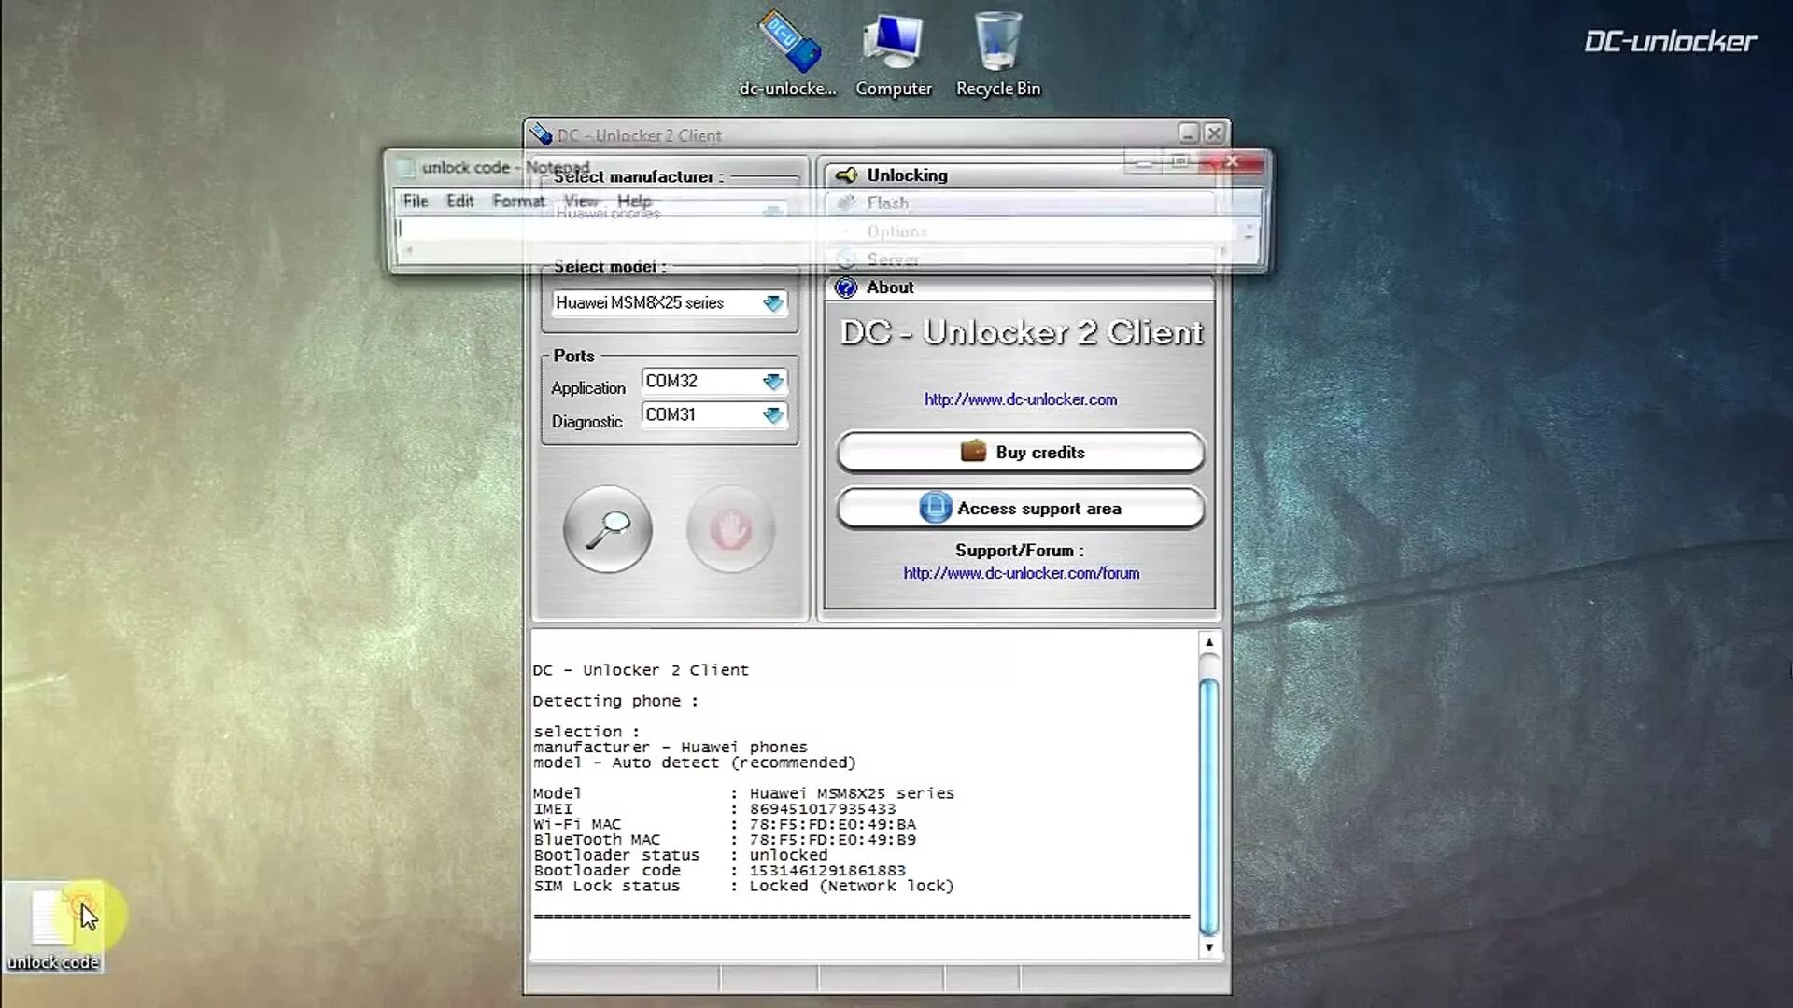Expand the Select manufacturer dropdown
1793x1008 pixels.
pyautogui.click(x=772, y=212)
